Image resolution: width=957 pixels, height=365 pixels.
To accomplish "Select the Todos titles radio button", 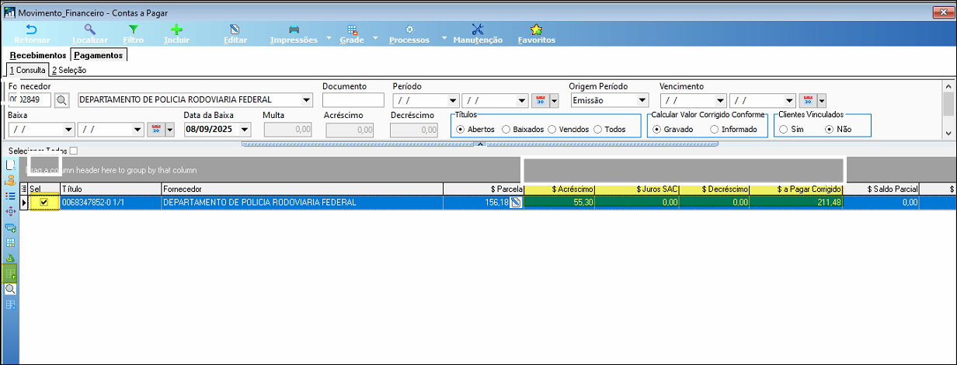I will pyautogui.click(x=597, y=130).
